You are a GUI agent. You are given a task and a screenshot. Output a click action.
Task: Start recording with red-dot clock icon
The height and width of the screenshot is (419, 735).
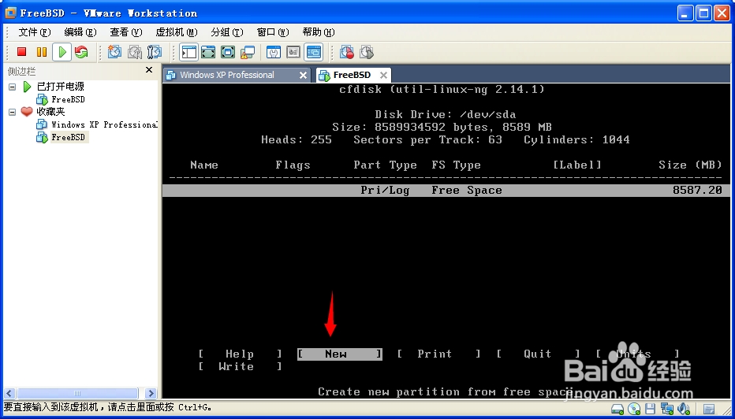(x=347, y=52)
